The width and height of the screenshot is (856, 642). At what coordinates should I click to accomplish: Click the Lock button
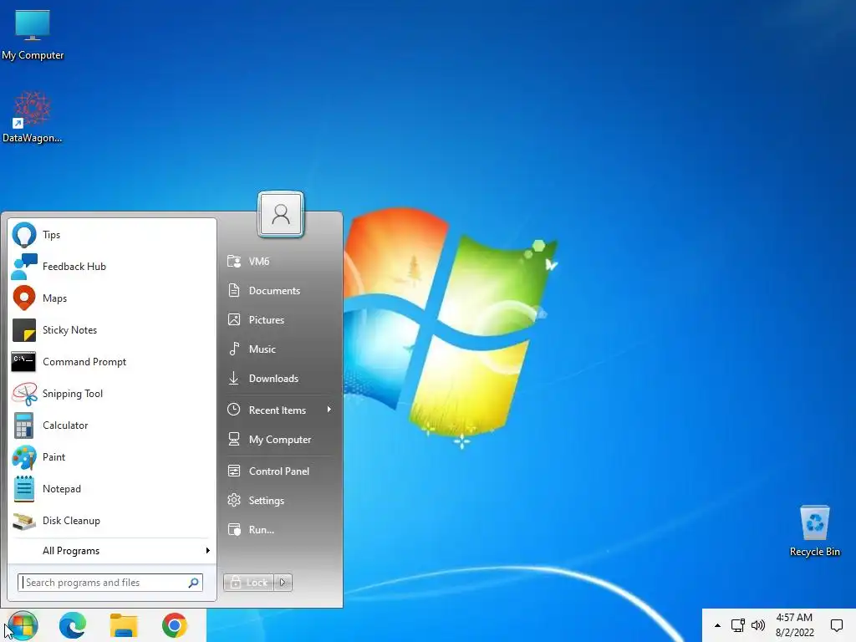[x=249, y=583]
